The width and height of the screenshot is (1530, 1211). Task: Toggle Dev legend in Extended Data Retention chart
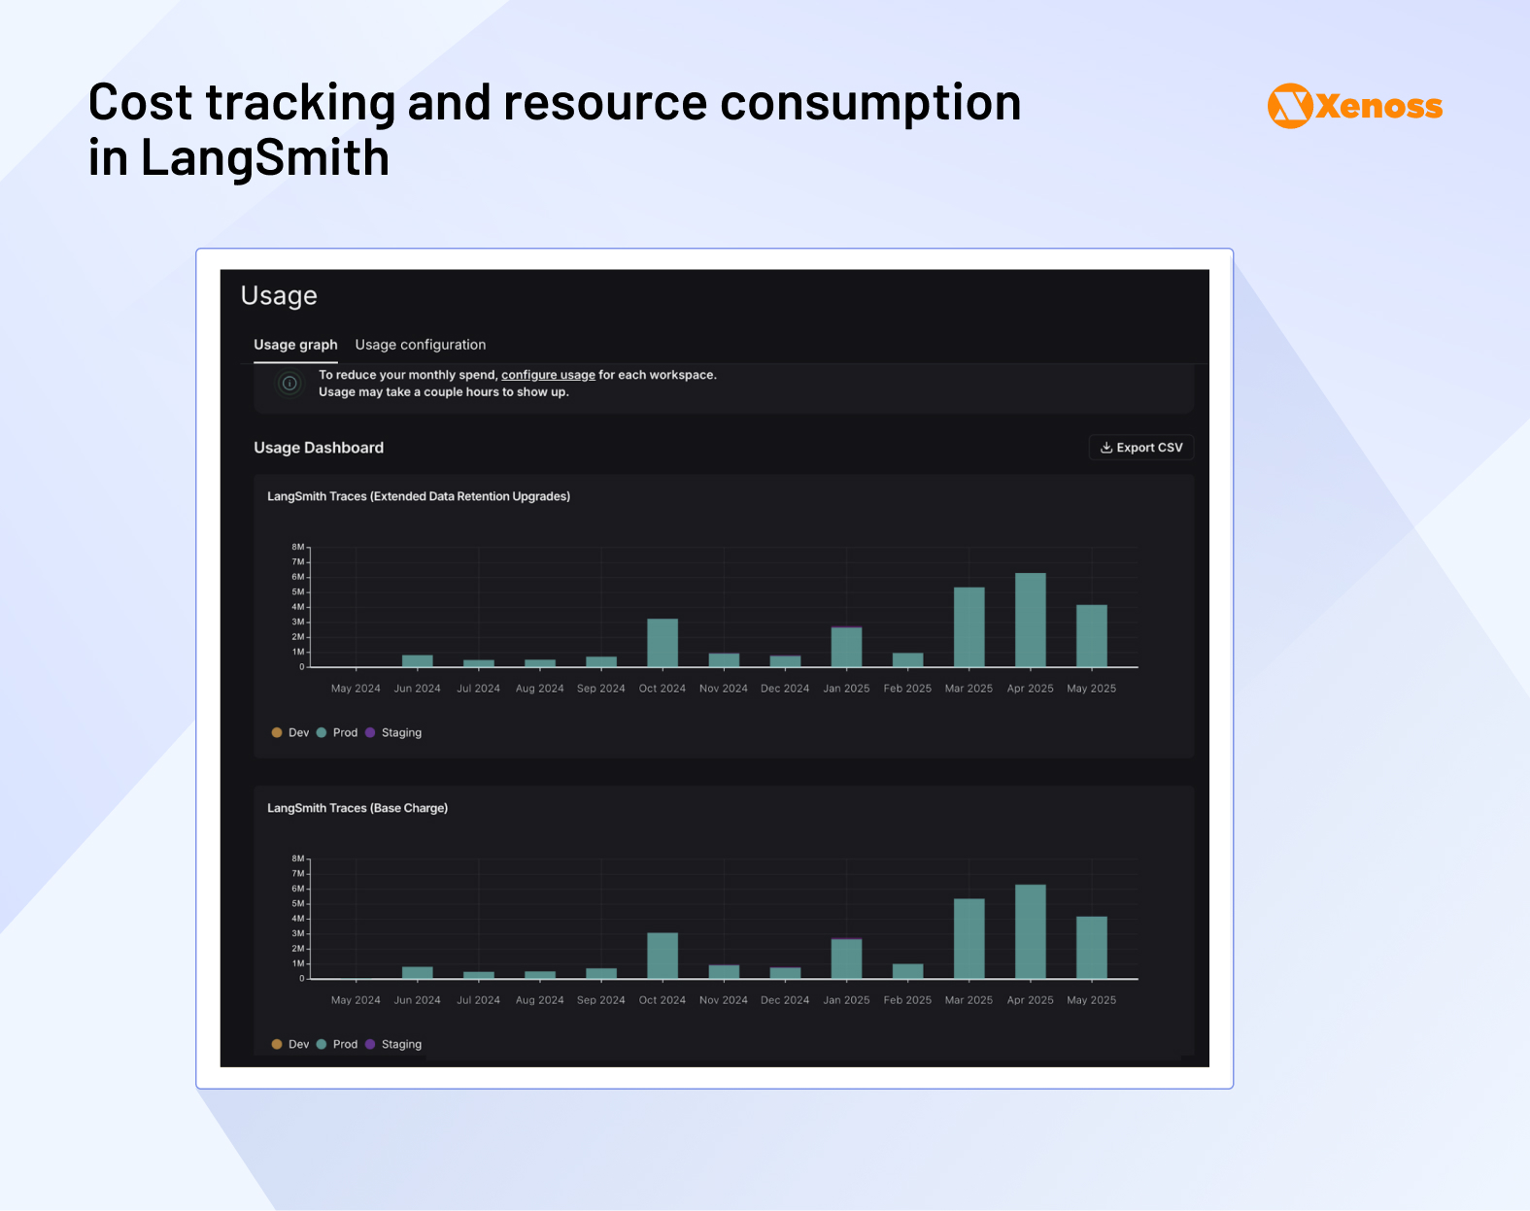[x=290, y=732]
